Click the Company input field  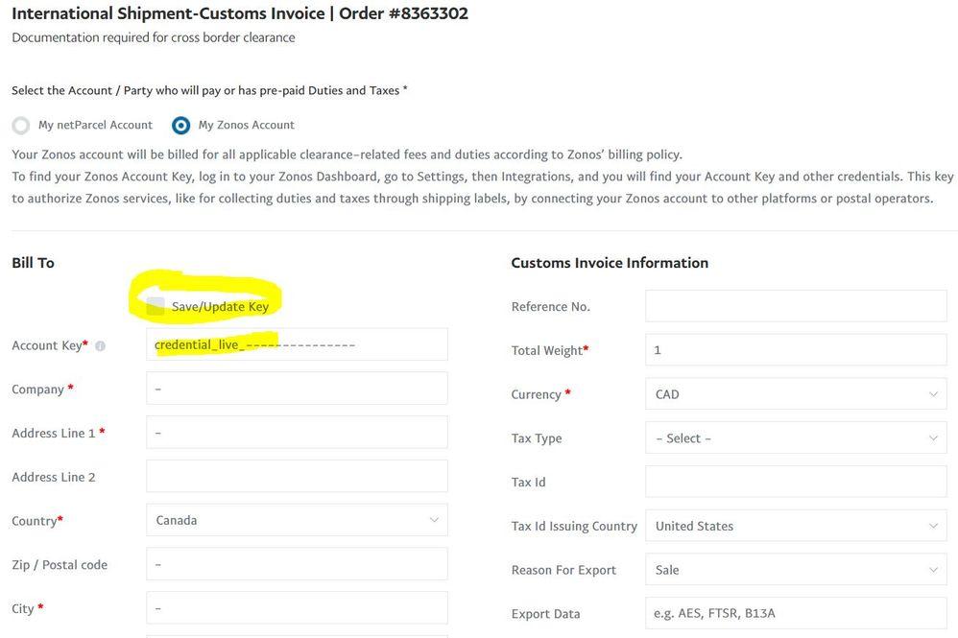click(x=297, y=389)
